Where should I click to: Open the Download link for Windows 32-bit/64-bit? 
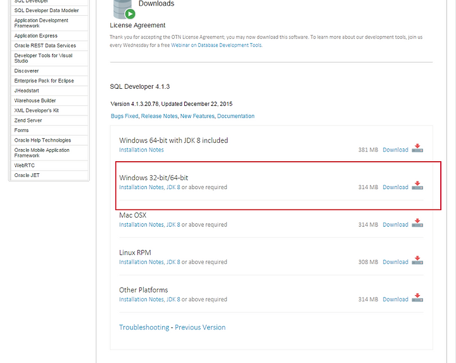click(395, 187)
